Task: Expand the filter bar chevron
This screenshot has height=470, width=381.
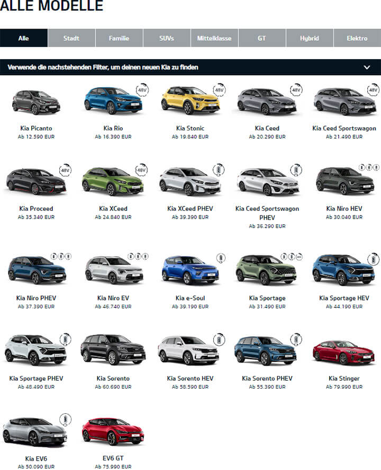Action: [x=367, y=68]
